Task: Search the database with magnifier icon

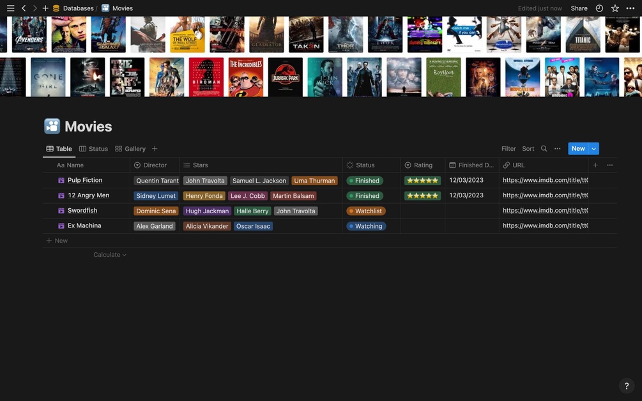Action: click(x=544, y=149)
